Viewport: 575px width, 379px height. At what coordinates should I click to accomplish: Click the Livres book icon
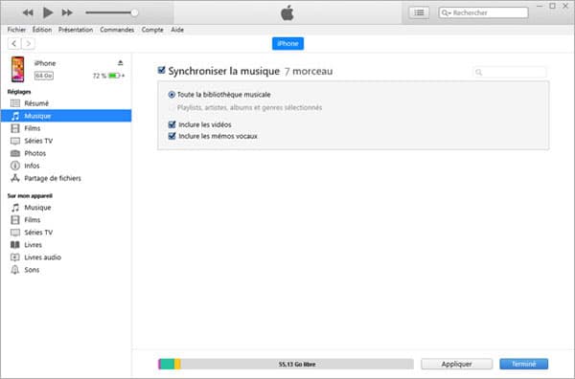click(15, 245)
